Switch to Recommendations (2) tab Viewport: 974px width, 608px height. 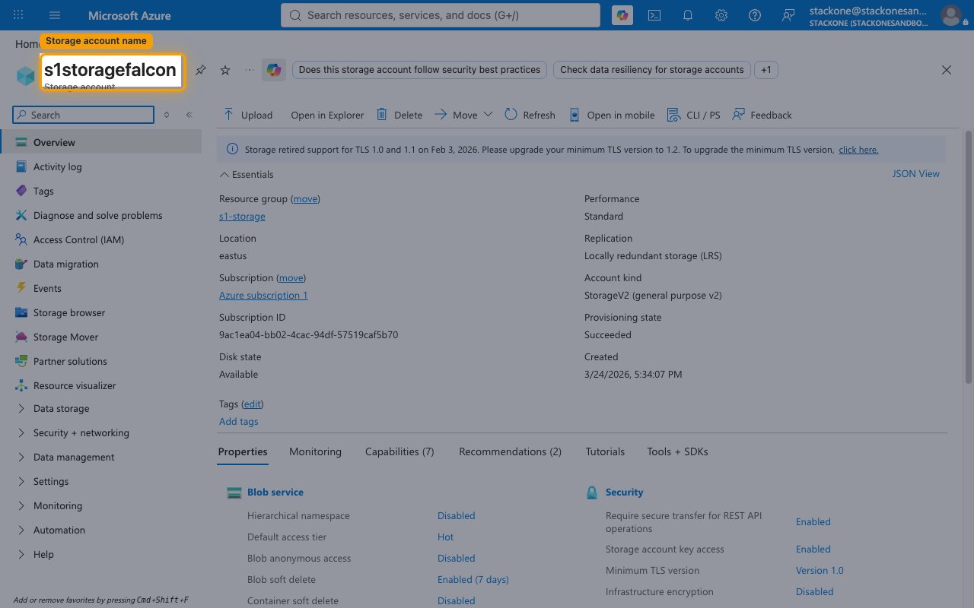pos(510,451)
